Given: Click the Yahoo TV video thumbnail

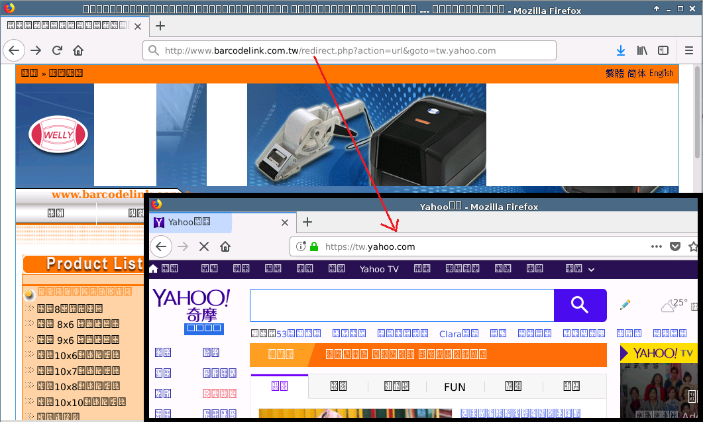Looking at the screenshot, I should tap(659, 390).
